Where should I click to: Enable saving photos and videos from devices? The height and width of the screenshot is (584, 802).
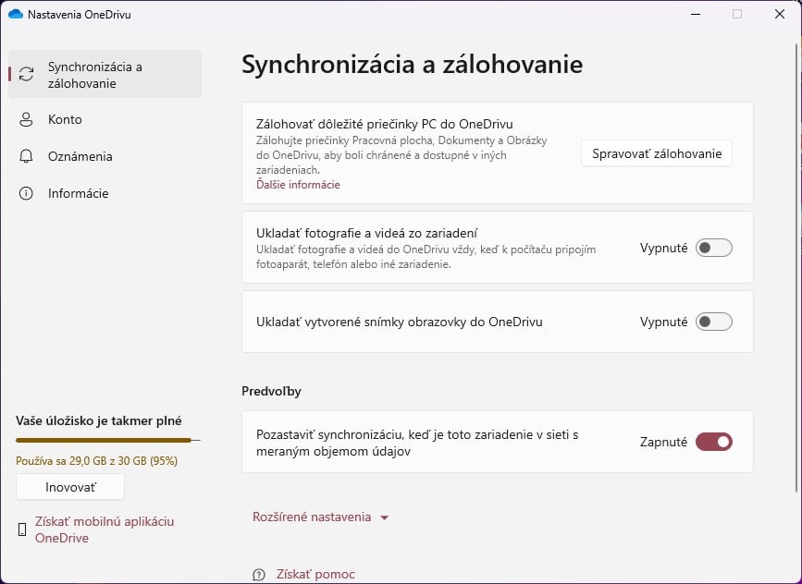tap(714, 248)
